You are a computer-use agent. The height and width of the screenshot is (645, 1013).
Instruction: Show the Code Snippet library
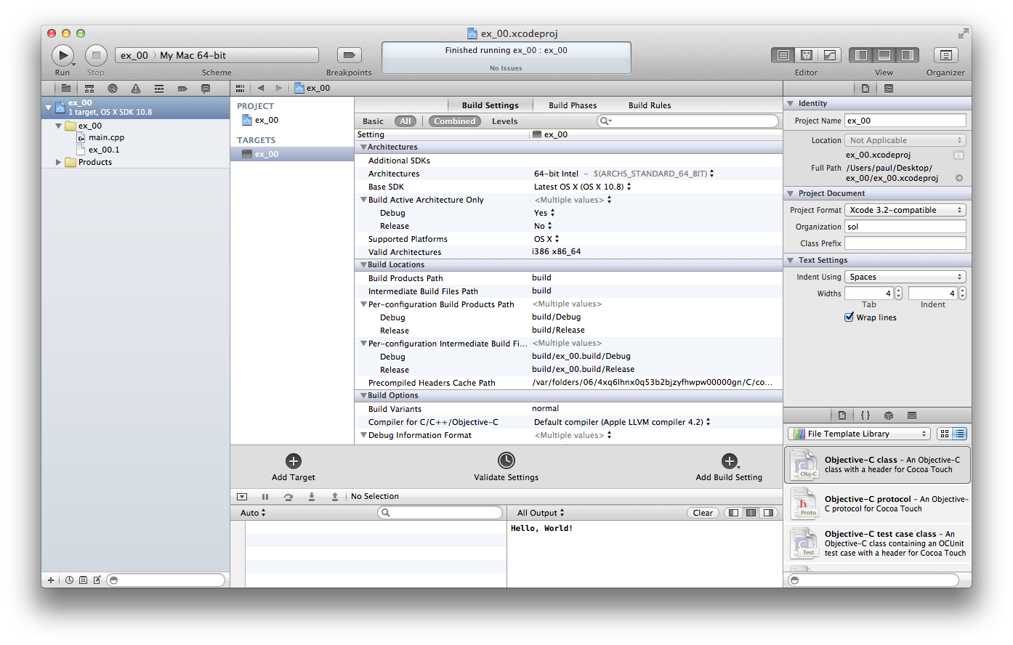tap(865, 415)
